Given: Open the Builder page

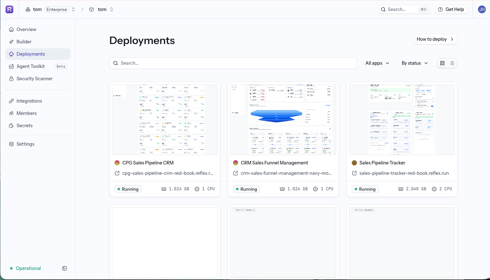Looking at the screenshot, I should [38, 42].
